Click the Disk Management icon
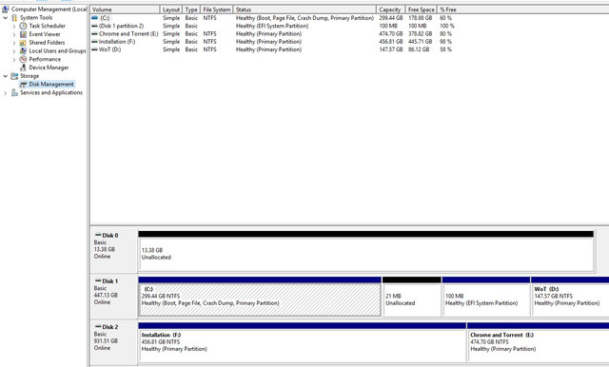Screen dimensions: 609x367 23,85
